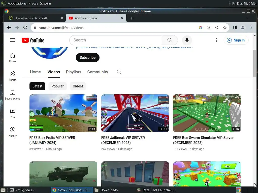Click the magnifier search submit button
The width and height of the screenshot is (258, 193).
coord(170,40)
